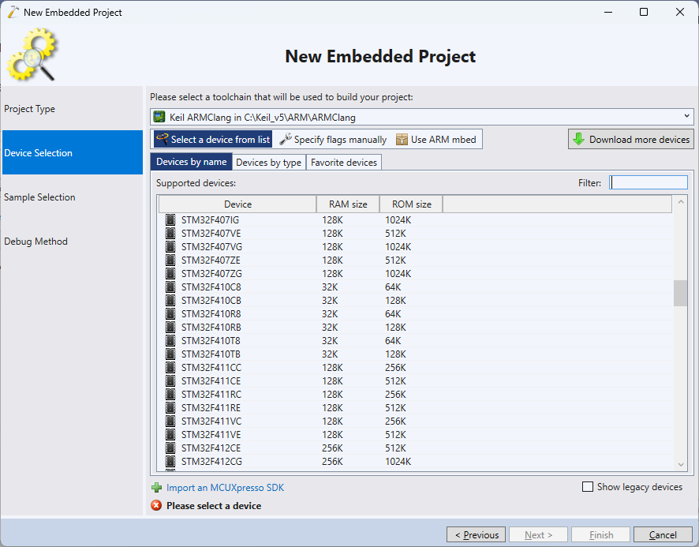
Task: Click the chip icon beside STM32F411RE
Action: click(x=170, y=407)
